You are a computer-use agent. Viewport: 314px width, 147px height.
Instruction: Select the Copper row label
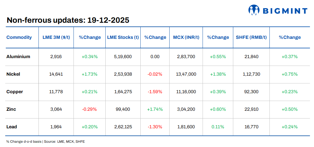coord(15,92)
